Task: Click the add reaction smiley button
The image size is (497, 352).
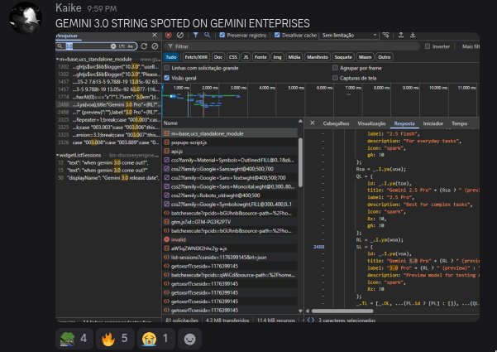Action: coord(190,339)
